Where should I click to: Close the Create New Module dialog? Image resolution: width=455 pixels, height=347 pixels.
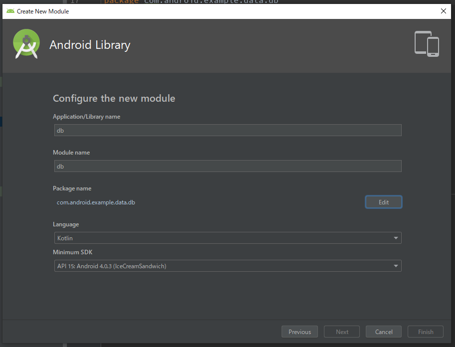click(x=443, y=11)
